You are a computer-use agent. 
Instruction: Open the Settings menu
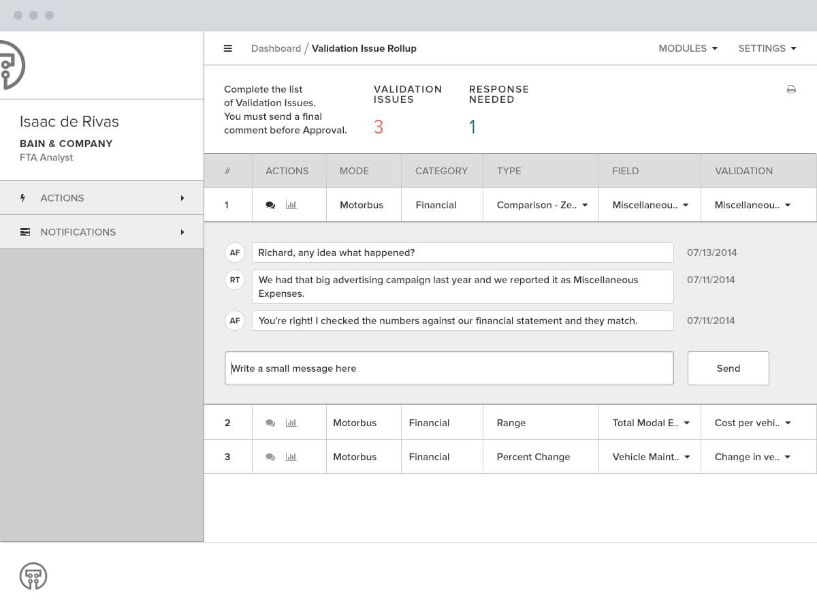coord(767,48)
